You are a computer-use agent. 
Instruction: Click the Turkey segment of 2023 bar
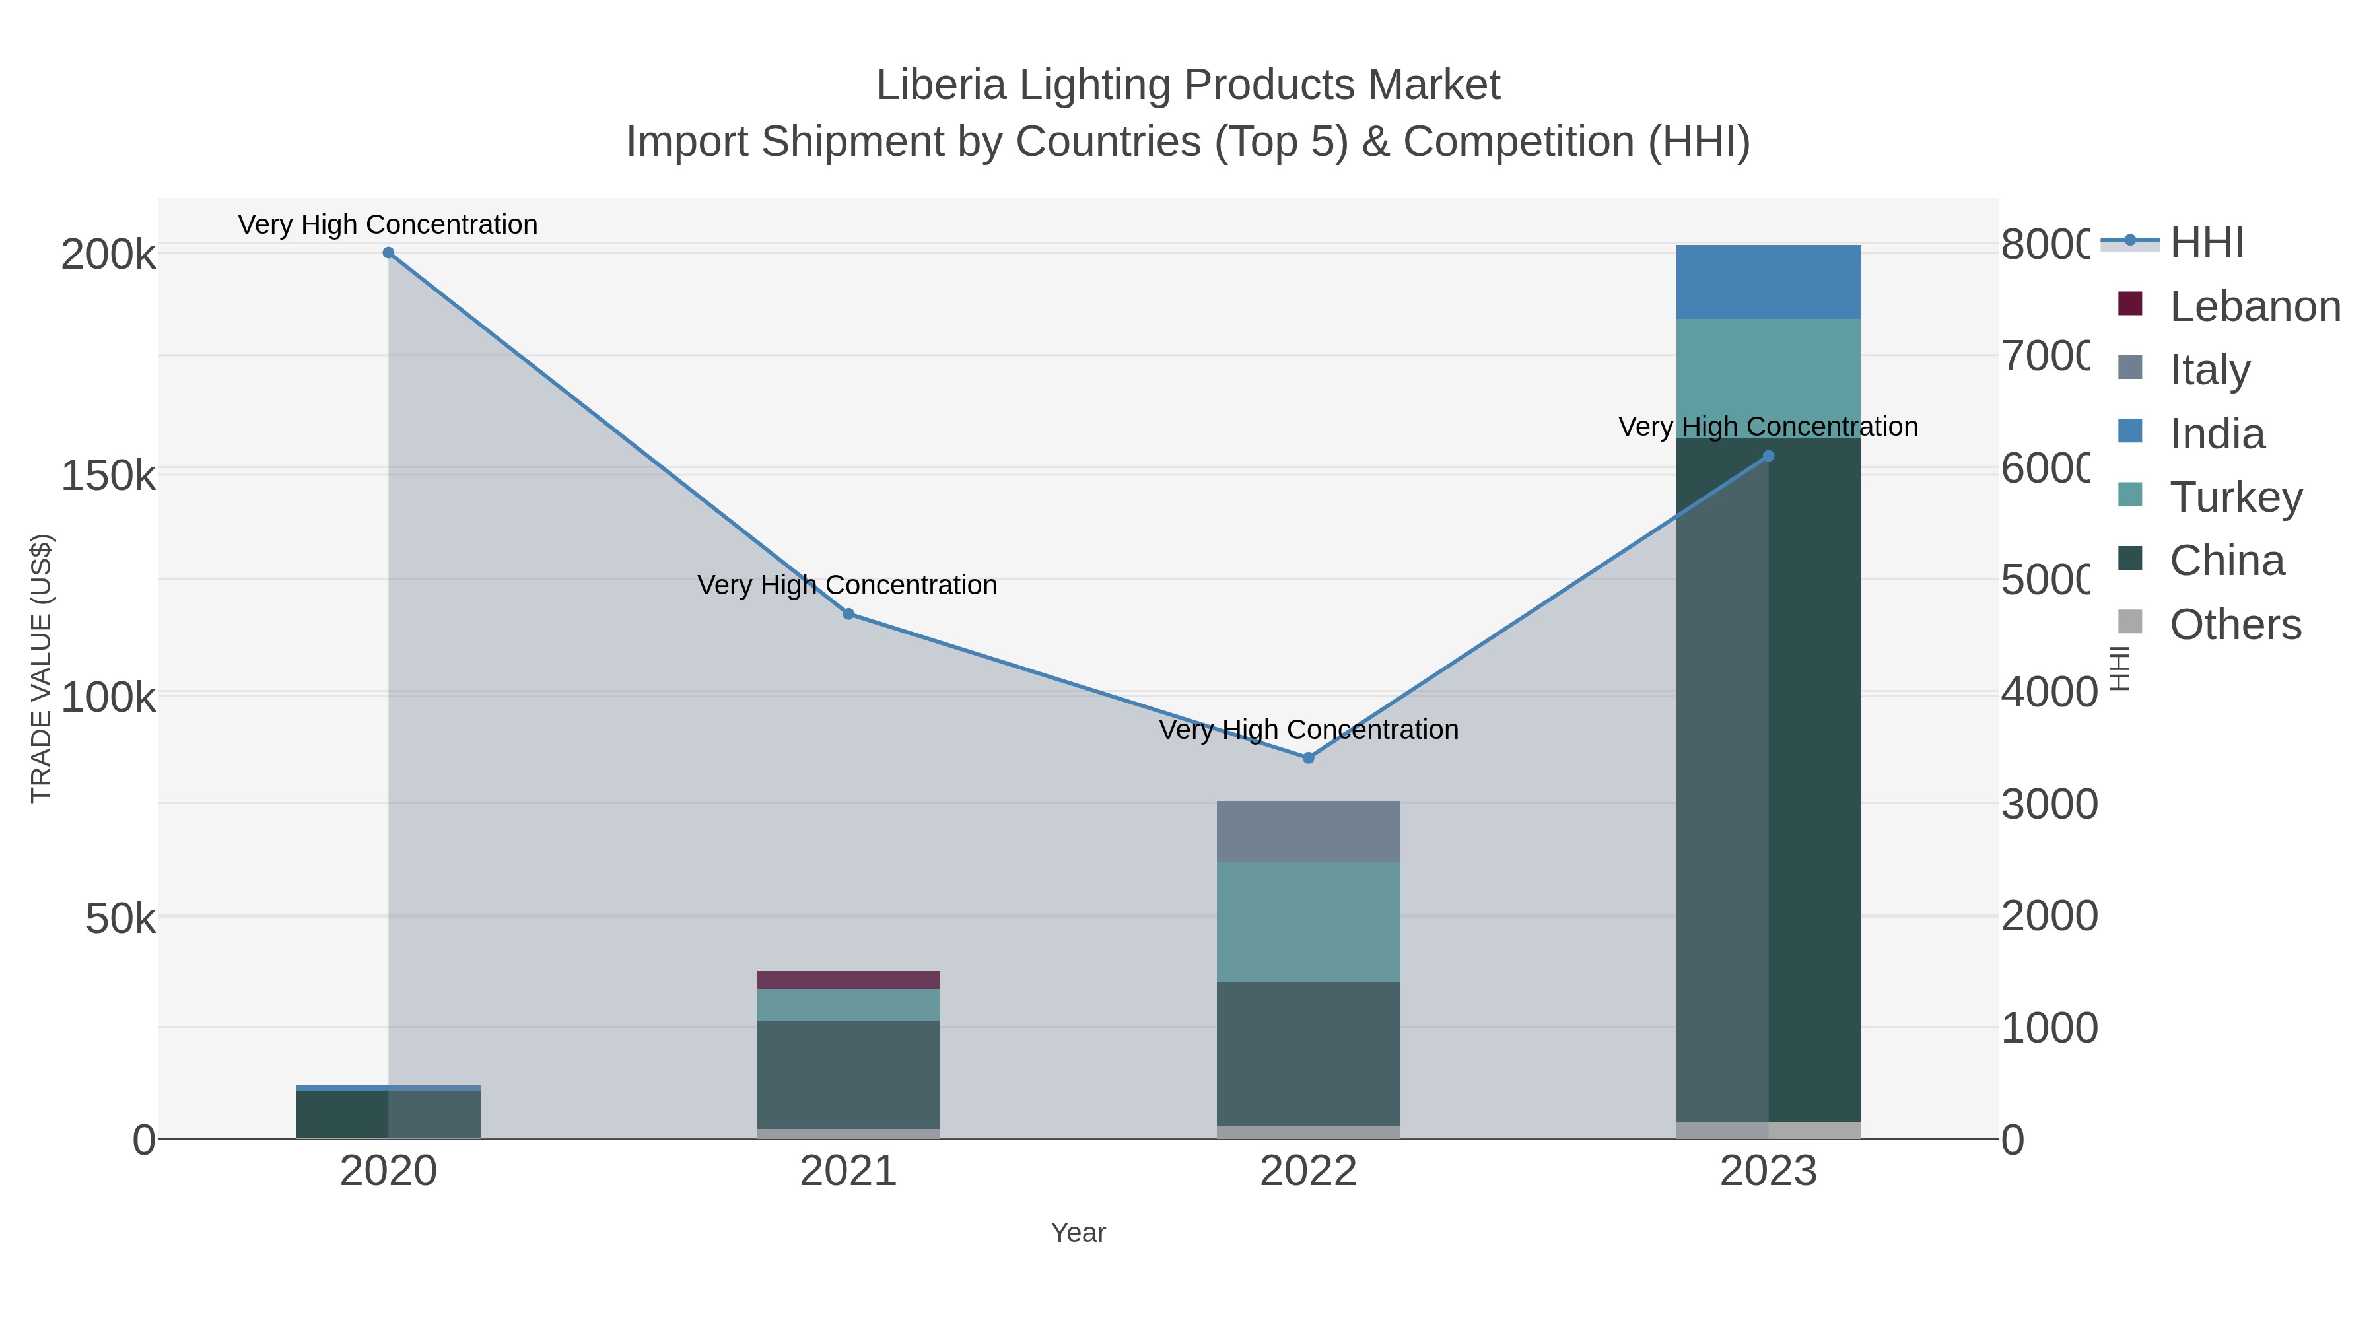pos(1768,378)
